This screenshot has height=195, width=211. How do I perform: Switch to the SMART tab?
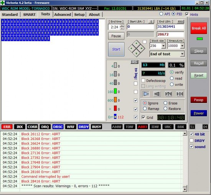pyautogui.click(x=29, y=15)
